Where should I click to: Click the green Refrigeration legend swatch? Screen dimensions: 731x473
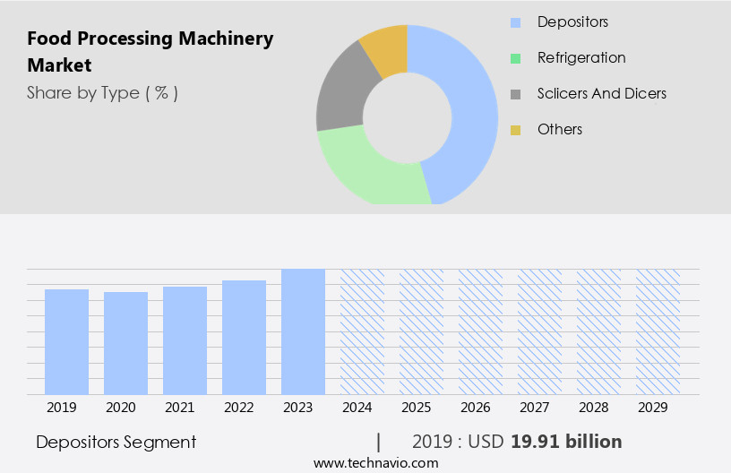[515, 58]
